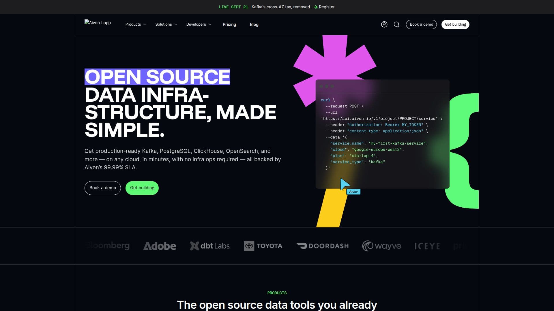This screenshot has height=311, width=554.
Task: Click the blue Aiven cursor pointer
Action: [345, 184]
